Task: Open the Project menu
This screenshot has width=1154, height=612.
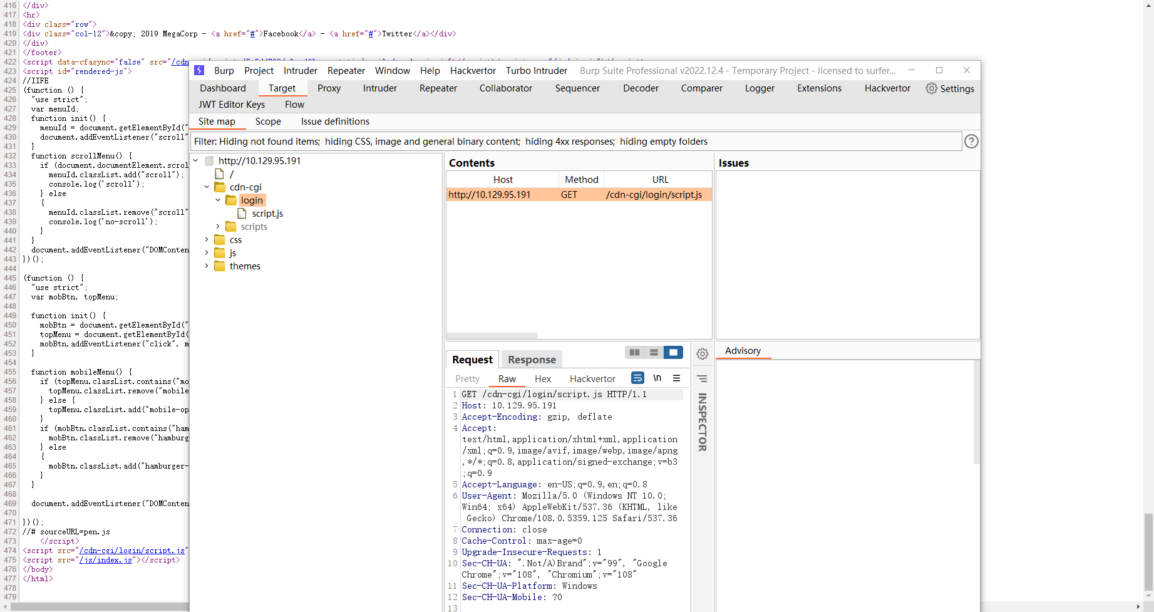Action: pos(259,71)
